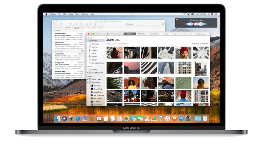Click the Trash icon in the Dock

pos(205,118)
